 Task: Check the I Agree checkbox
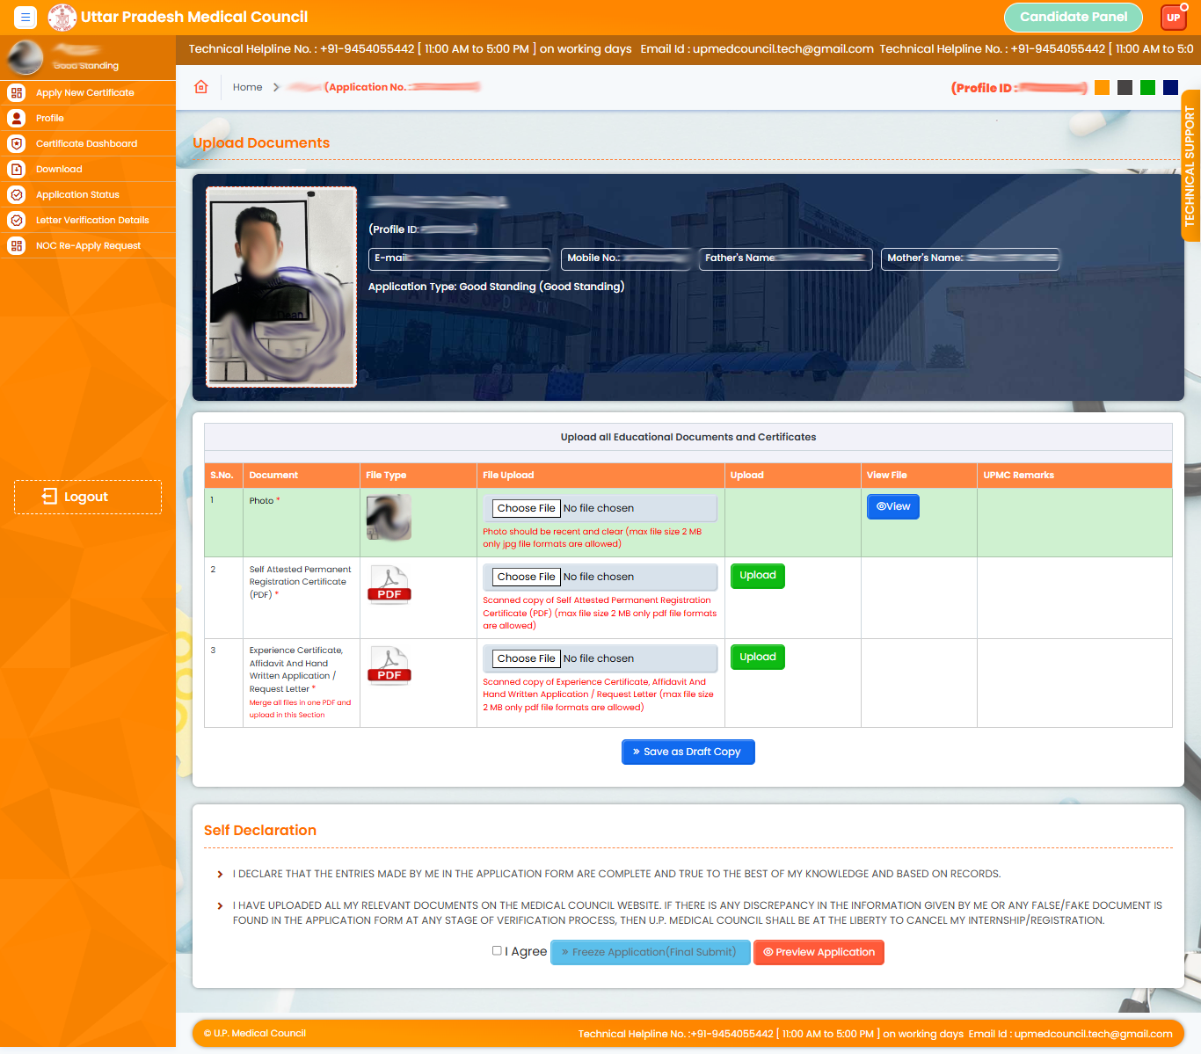click(497, 950)
